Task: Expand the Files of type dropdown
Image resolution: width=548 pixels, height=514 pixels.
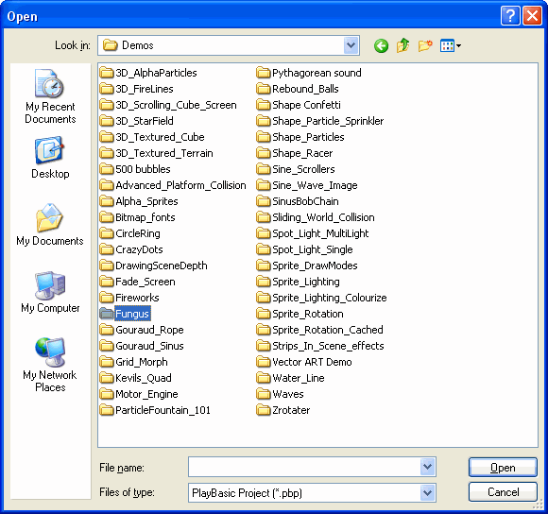Action: click(427, 492)
